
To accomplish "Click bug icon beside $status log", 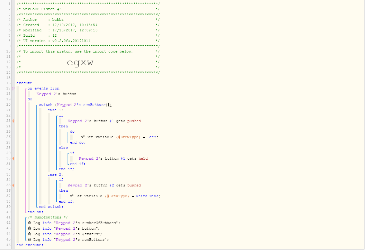I will [30, 234].
